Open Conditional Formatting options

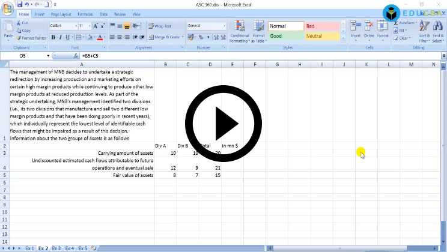pyautogui.click(x=240, y=30)
